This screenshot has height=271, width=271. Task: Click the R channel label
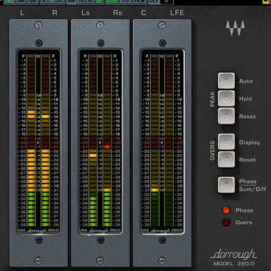coord(55,13)
